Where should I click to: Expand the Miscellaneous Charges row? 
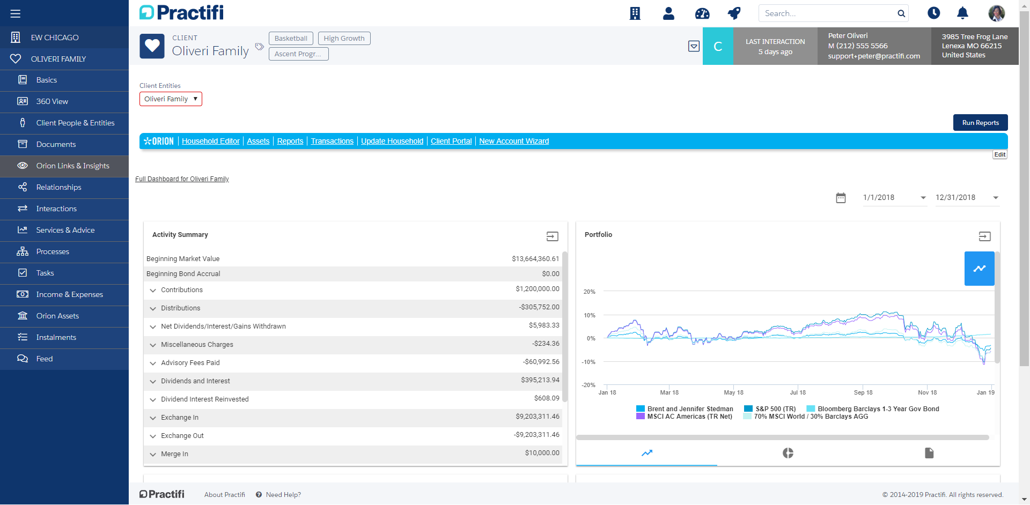(153, 345)
